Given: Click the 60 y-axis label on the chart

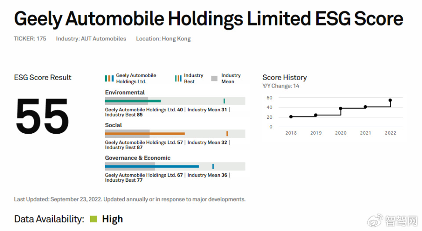Looking at the screenshot, I should (269, 98).
